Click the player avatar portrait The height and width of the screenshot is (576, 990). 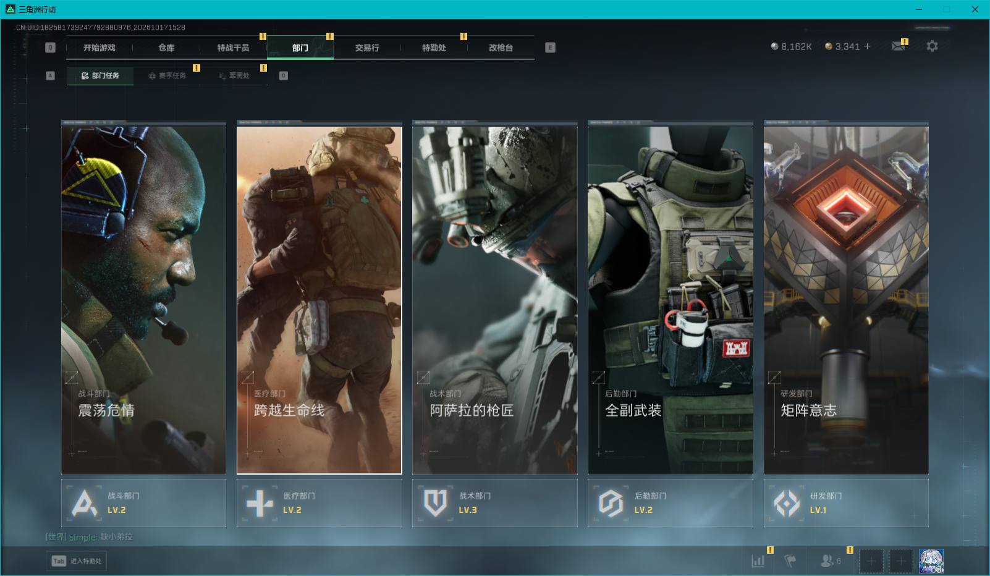point(931,561)
